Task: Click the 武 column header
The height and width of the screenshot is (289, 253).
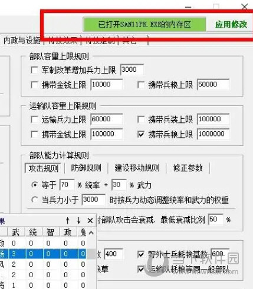Action: point(17,232)
